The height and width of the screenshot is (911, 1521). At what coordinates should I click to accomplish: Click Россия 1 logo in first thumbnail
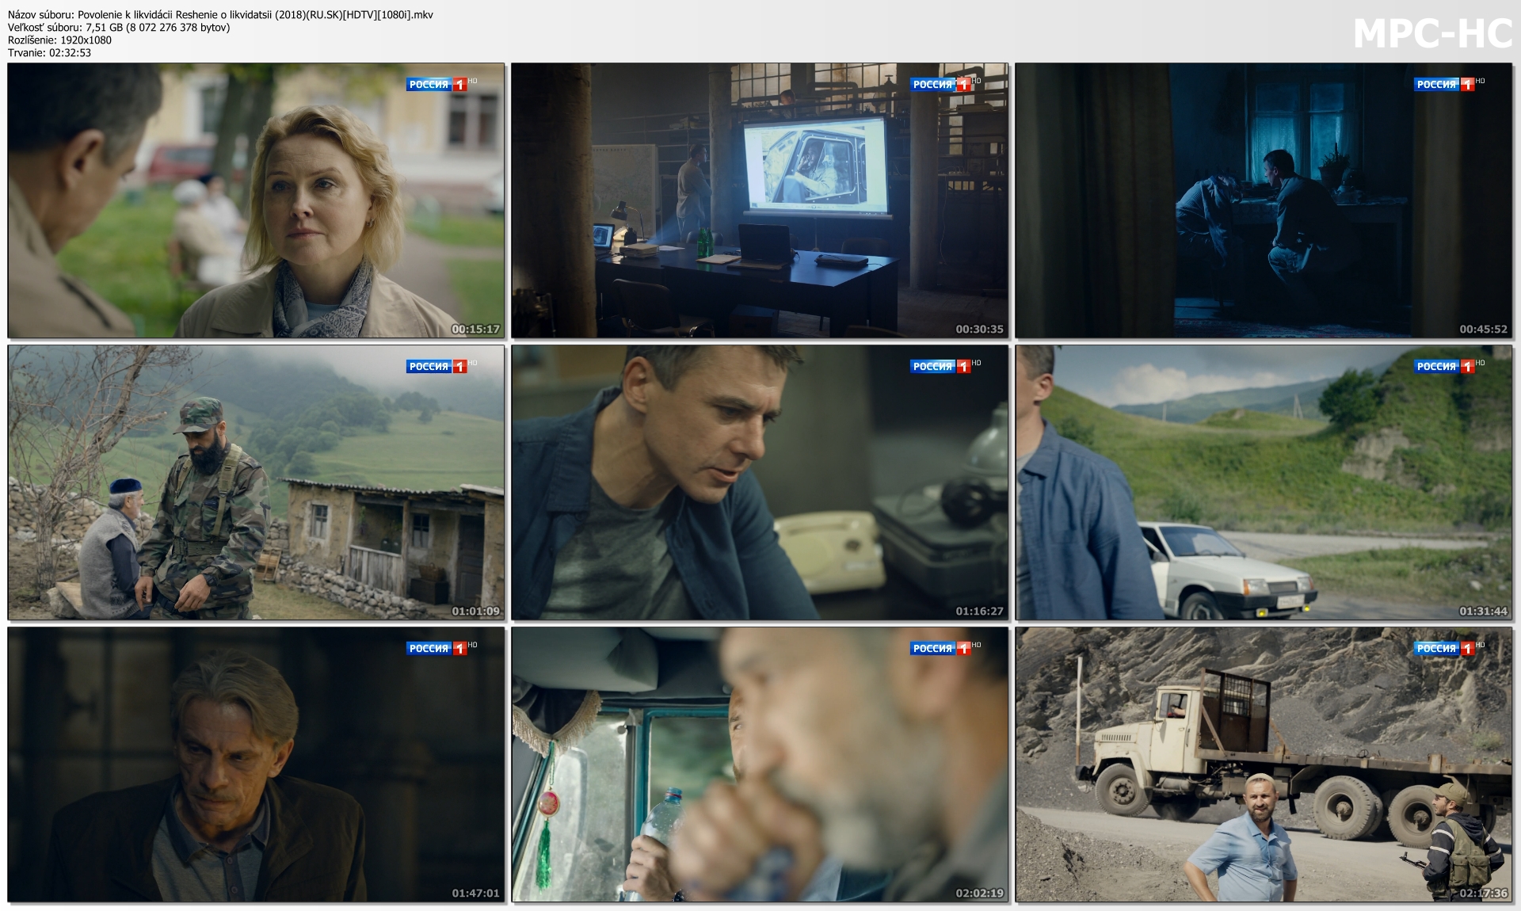(436, 84)
